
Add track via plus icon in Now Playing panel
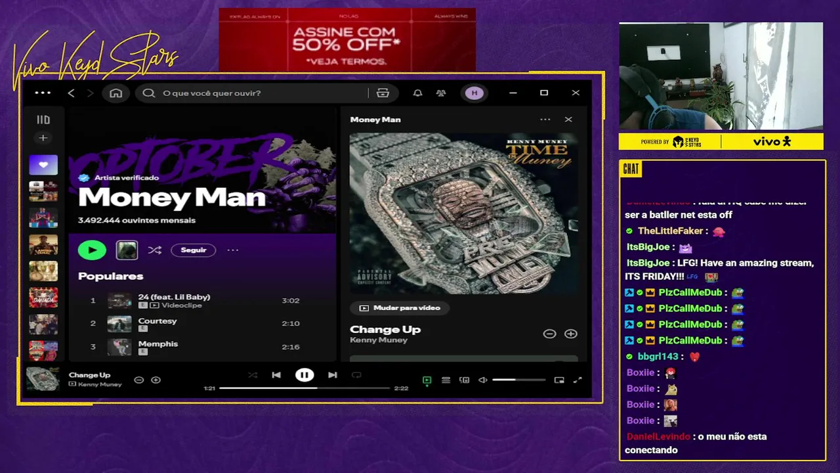pyautogui.click(x=571, y=334)
